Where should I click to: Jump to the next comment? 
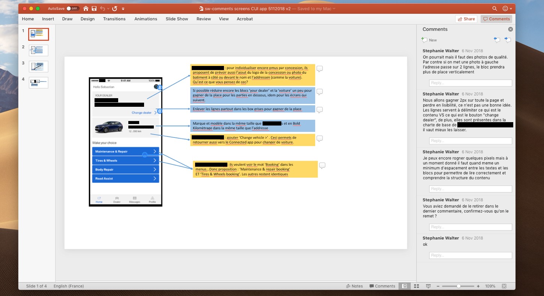[508, 40]
